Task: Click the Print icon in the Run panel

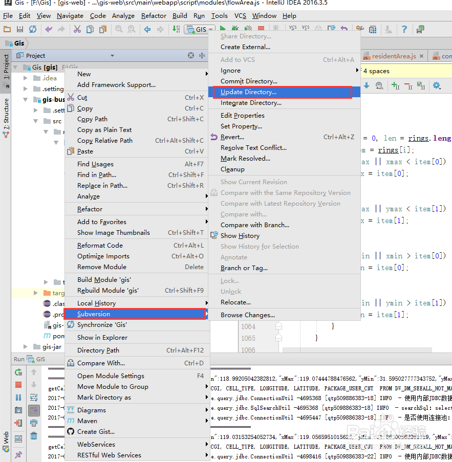Action: click(x=34, y=423)
